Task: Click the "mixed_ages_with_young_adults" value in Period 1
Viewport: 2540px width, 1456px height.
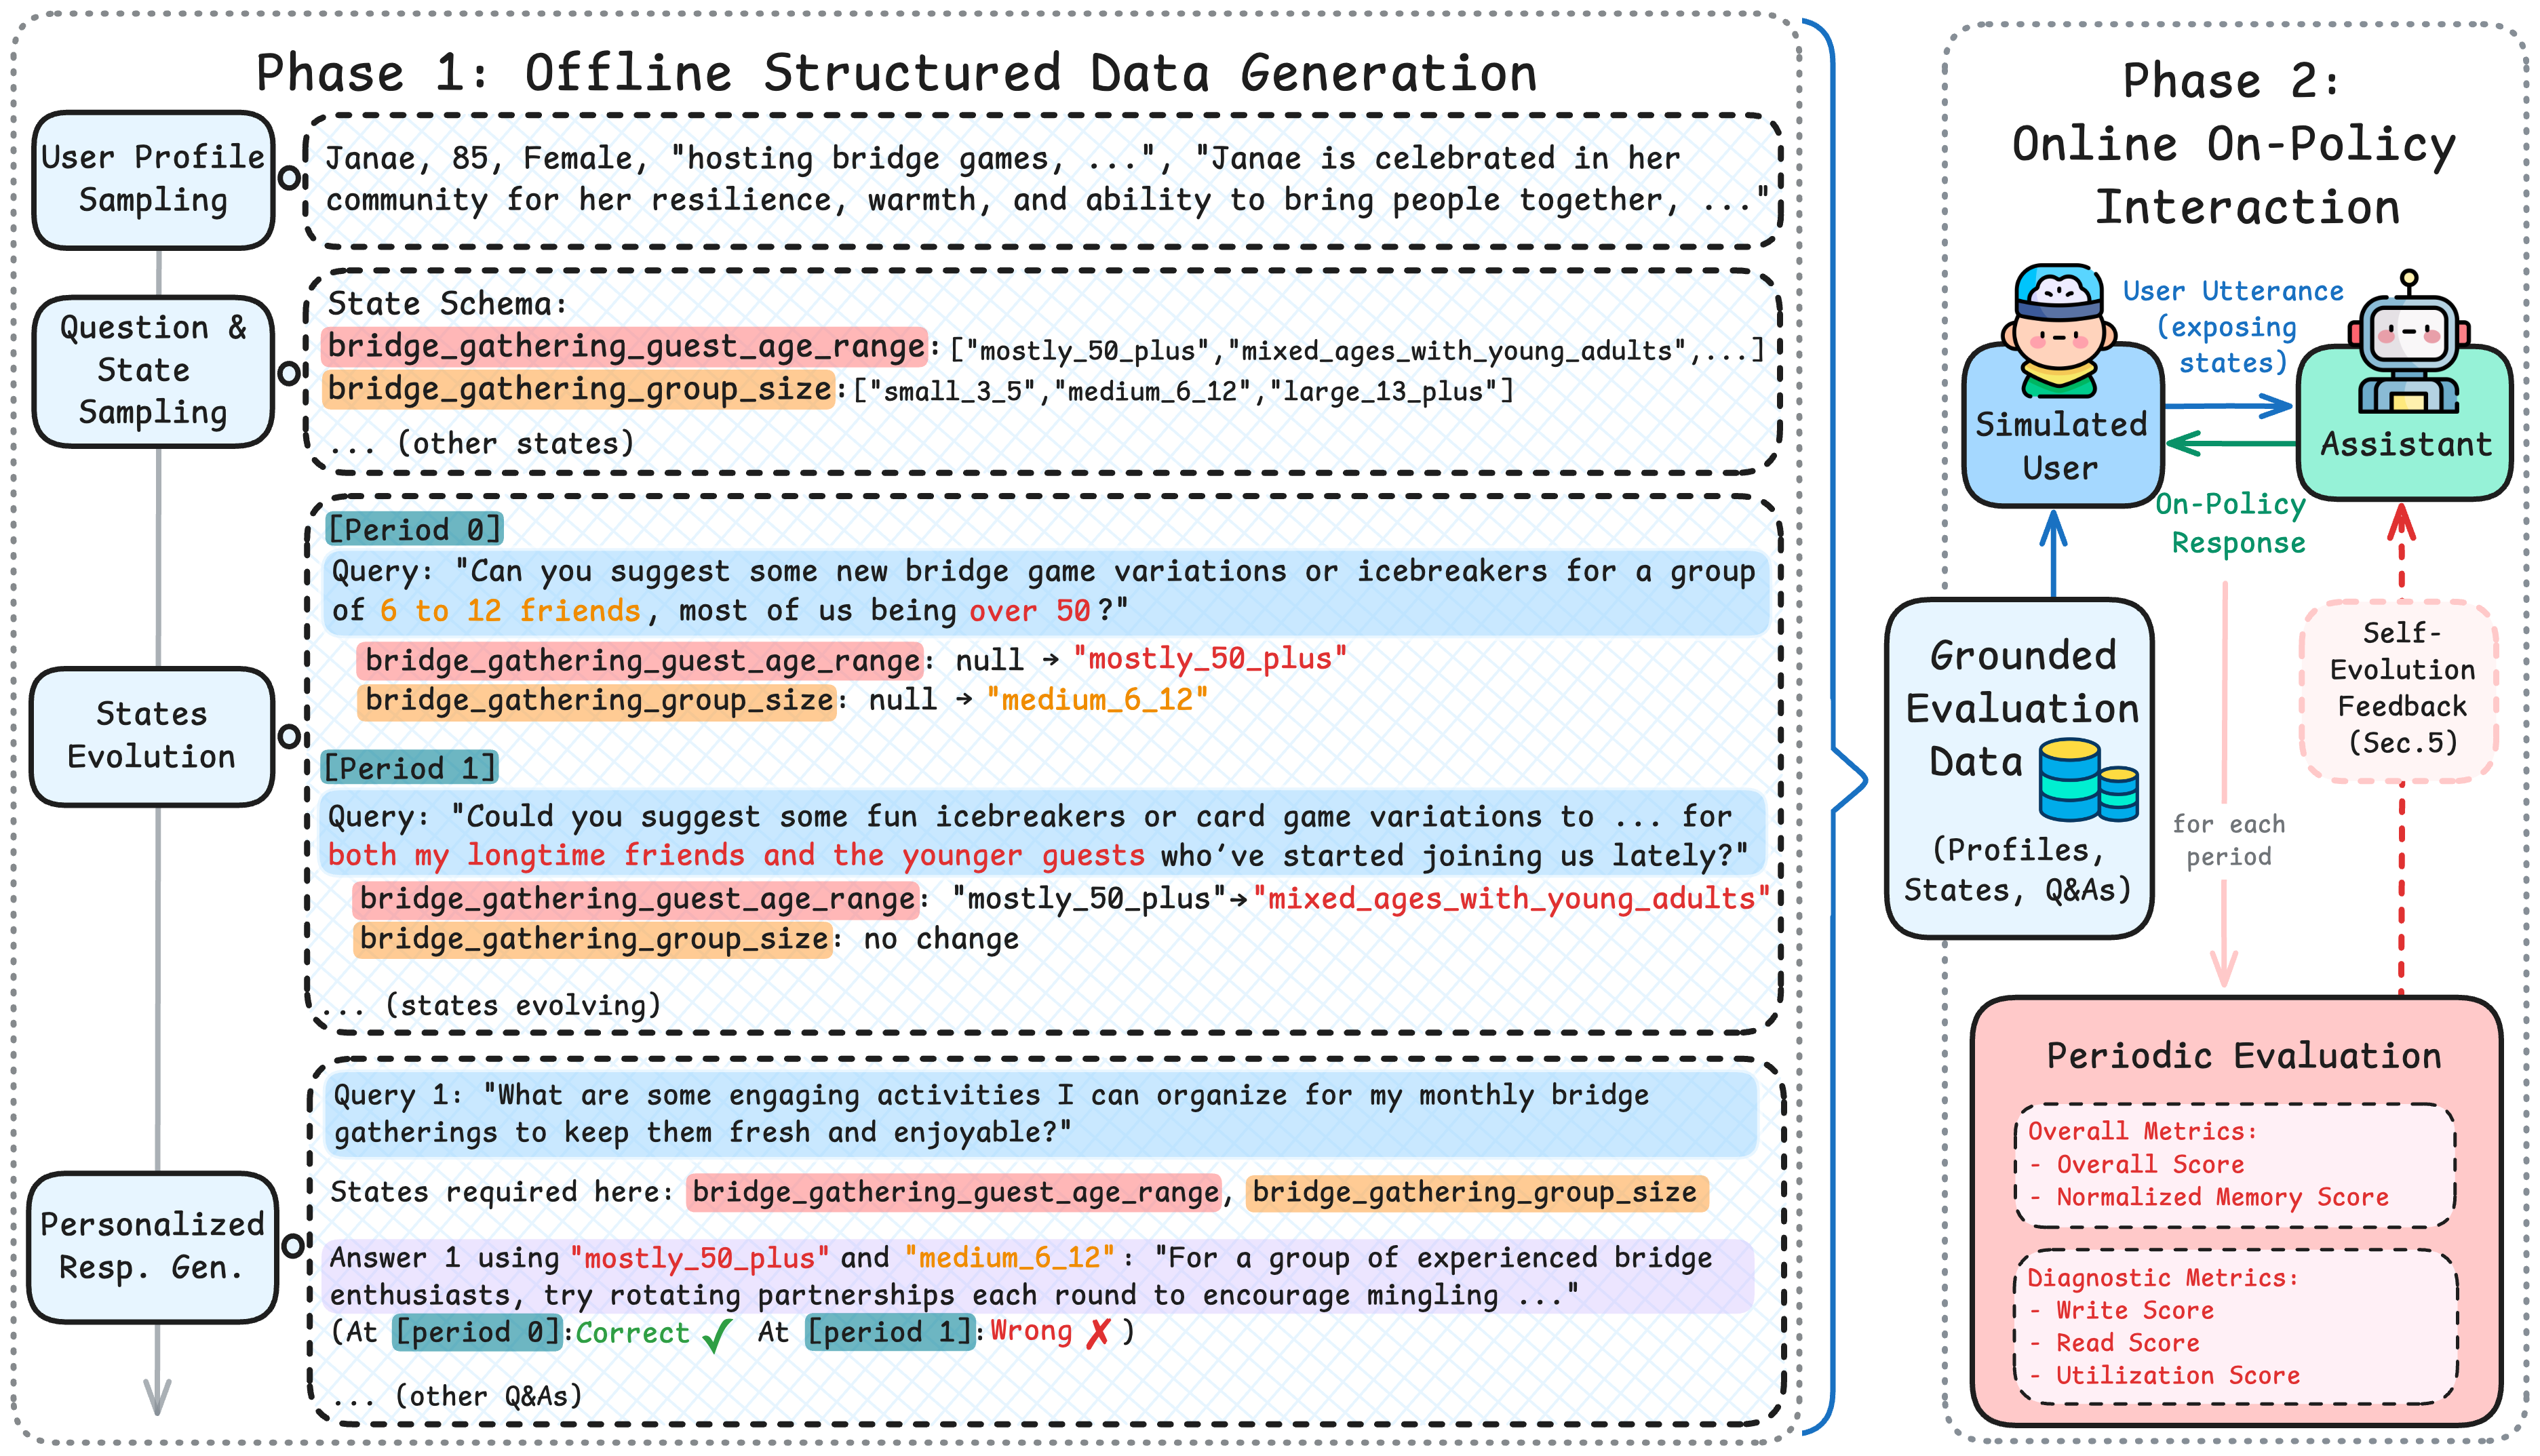Action: pyautogui.click(x=1511, y=898)
